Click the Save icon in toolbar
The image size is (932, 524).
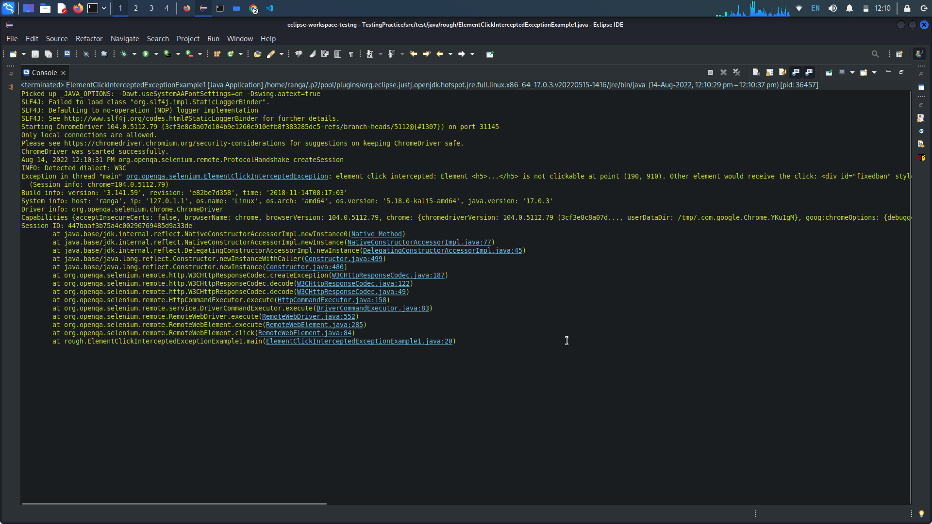click(x=35, y=54)
